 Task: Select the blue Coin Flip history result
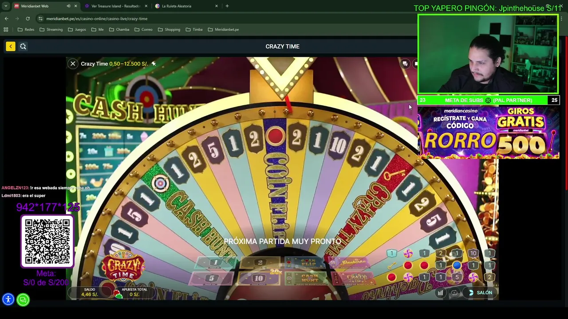point(457,265)
